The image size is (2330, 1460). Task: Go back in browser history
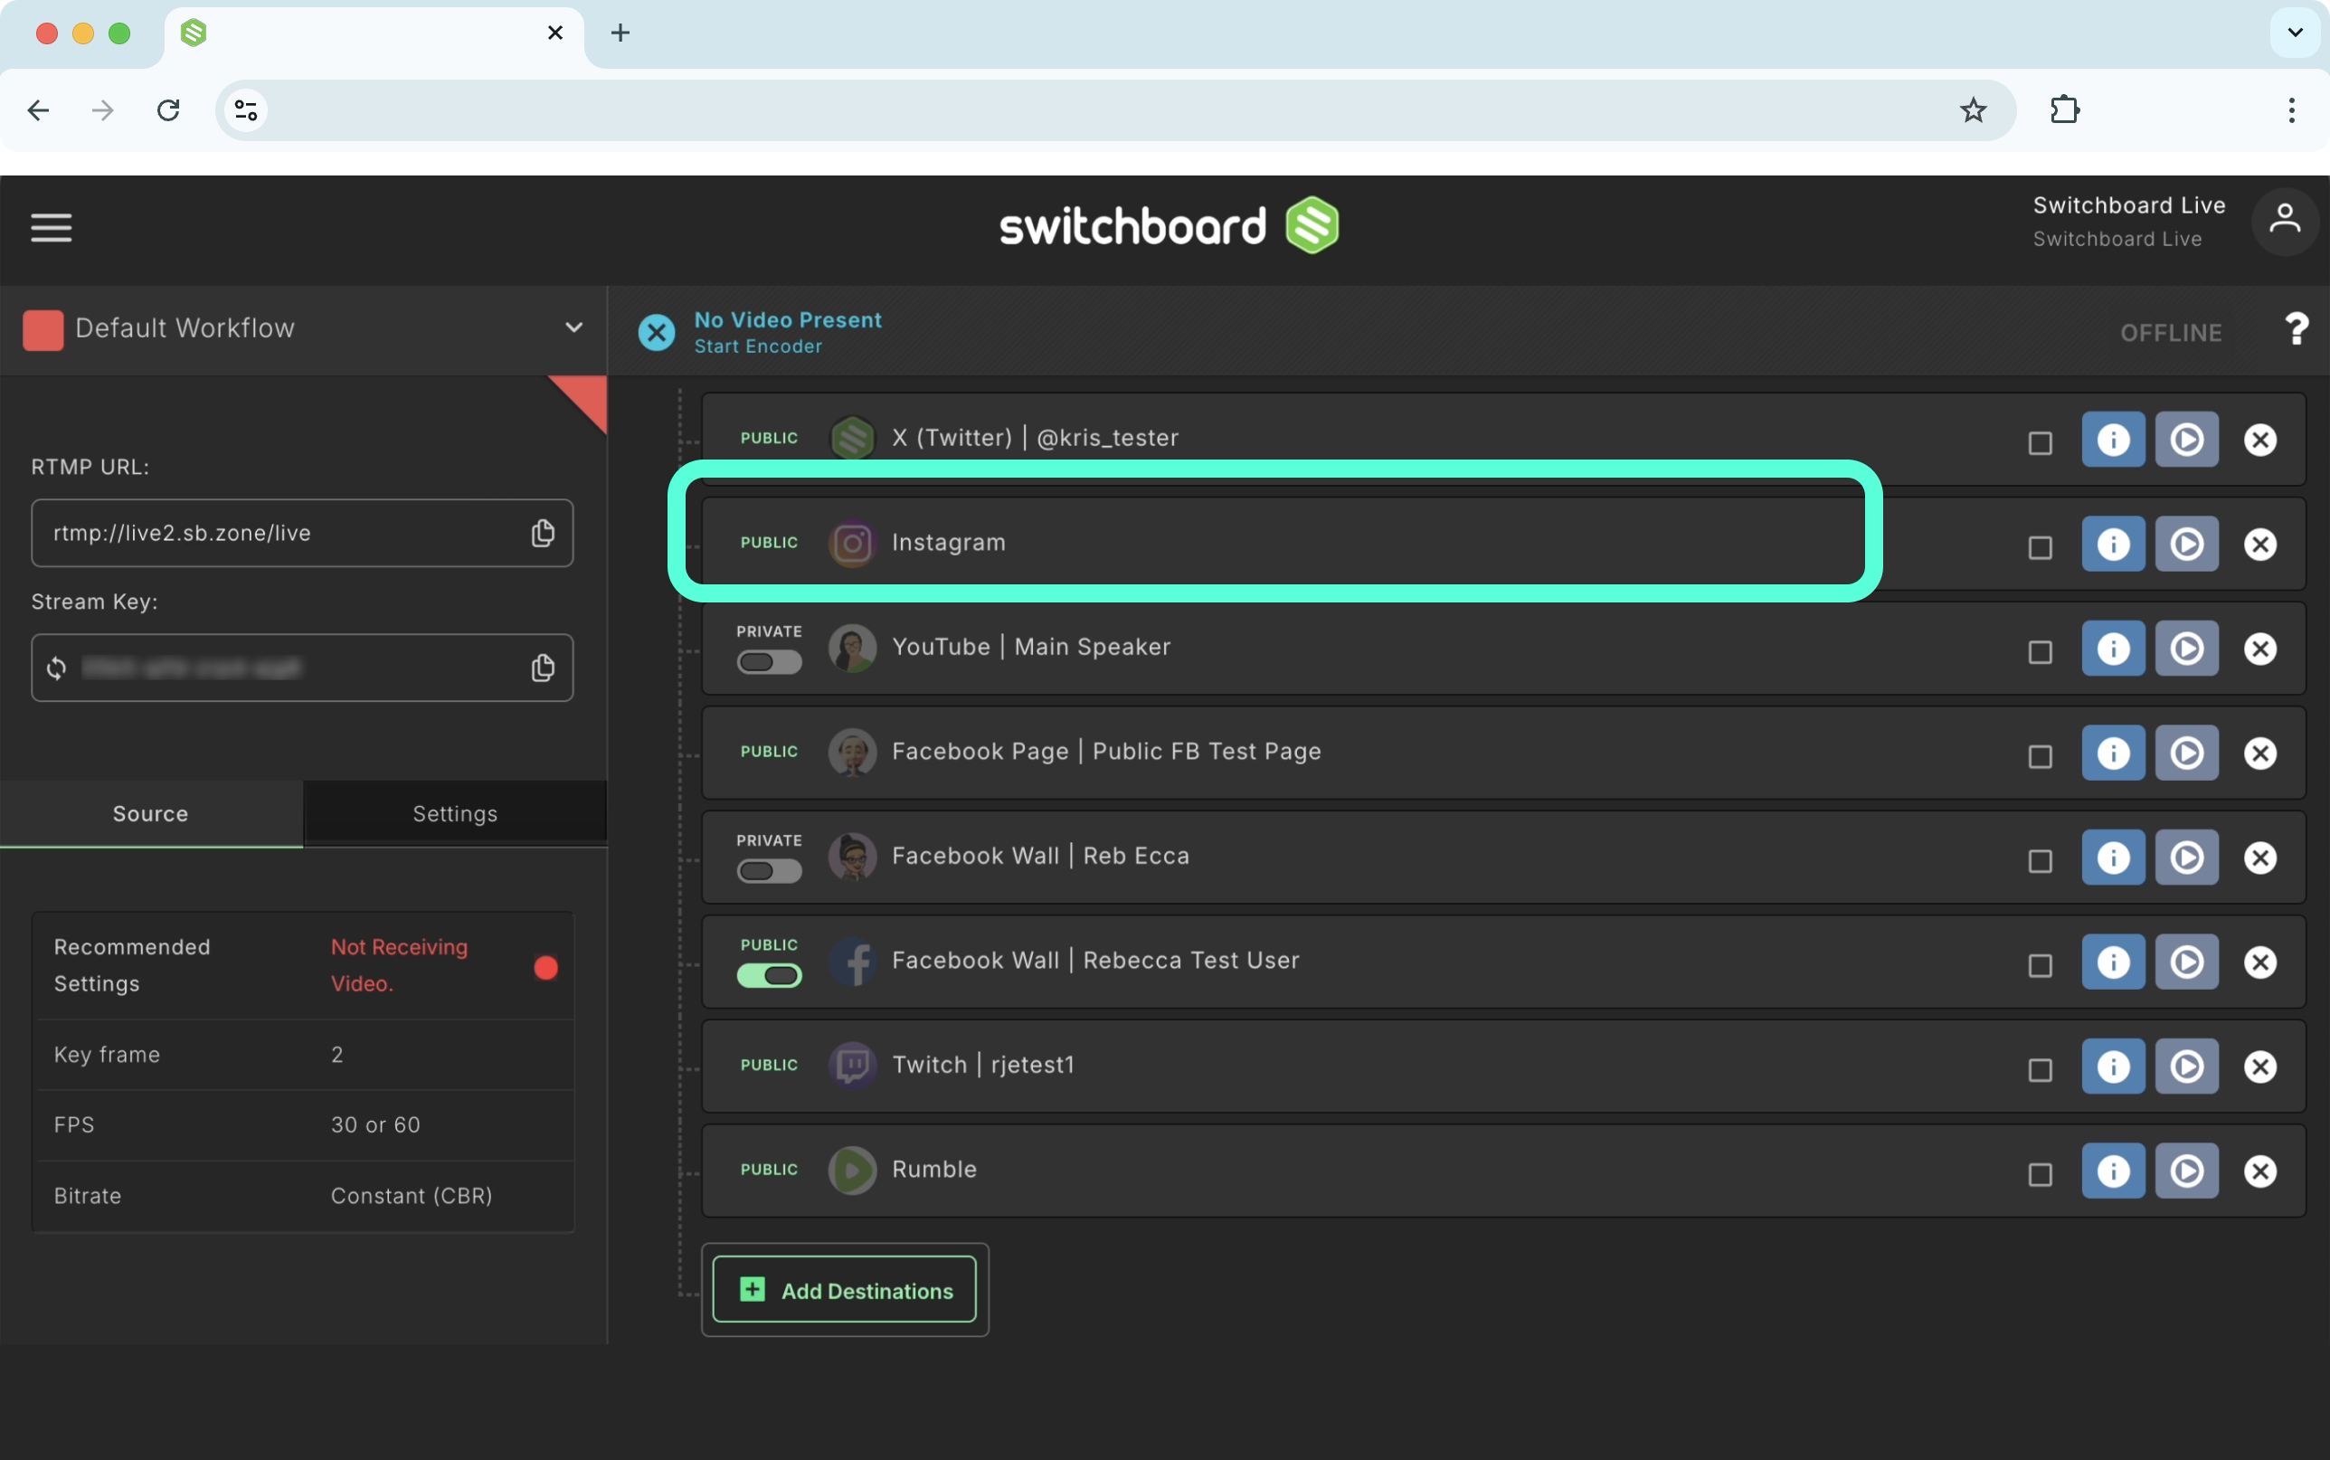tap(39, 110)
